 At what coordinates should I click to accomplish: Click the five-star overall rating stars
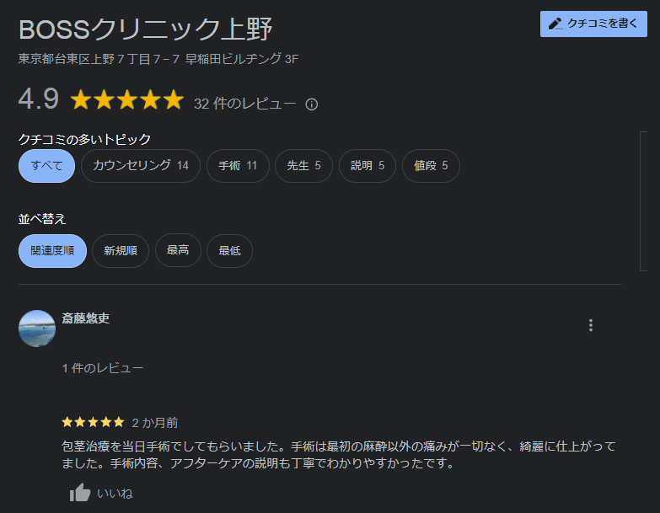[x=126, y=101]
